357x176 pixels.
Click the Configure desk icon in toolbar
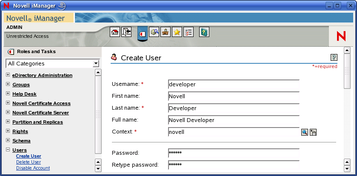pos(166,32)
